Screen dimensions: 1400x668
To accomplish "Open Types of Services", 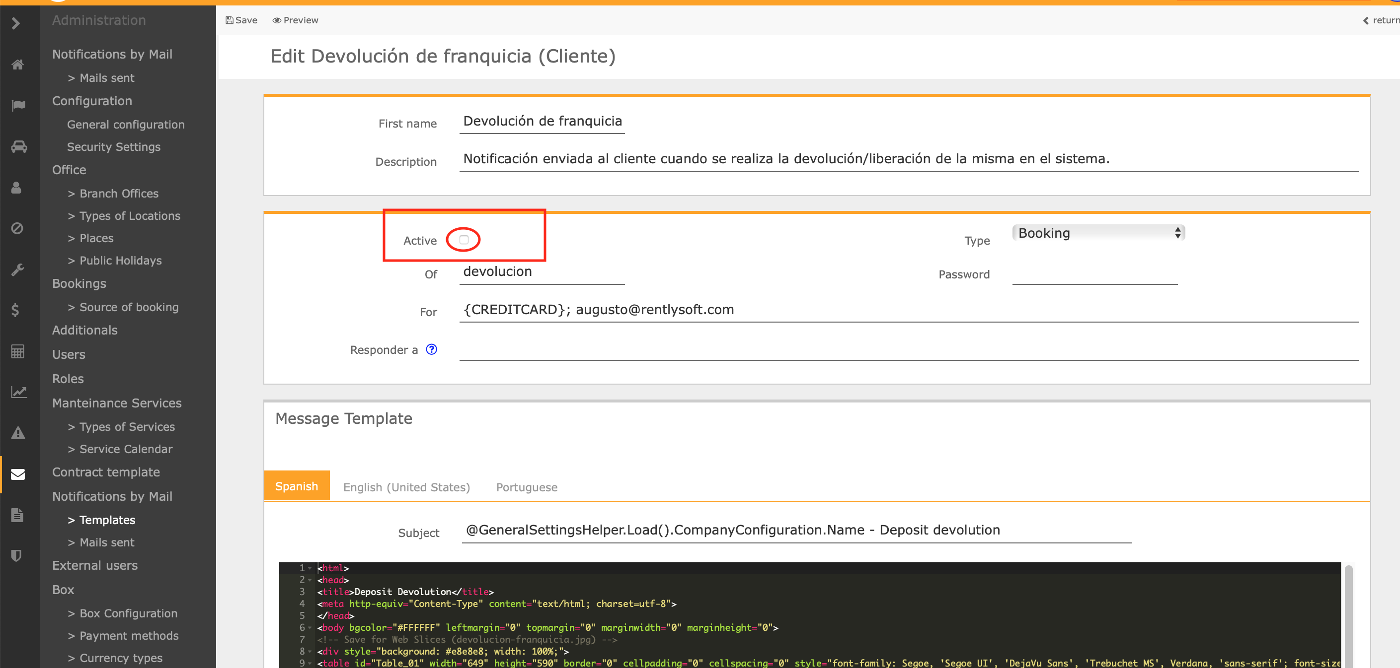I will (127, 426).
